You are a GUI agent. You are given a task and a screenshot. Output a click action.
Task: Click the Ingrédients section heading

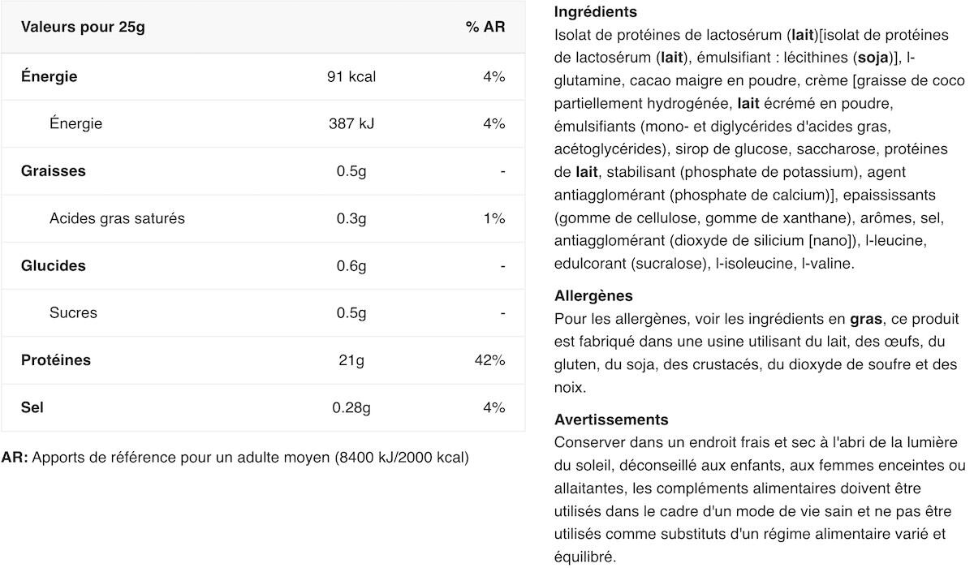pos(595,12)
